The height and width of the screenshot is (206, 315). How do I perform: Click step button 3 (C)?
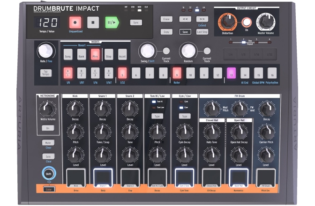click(95, 73)
